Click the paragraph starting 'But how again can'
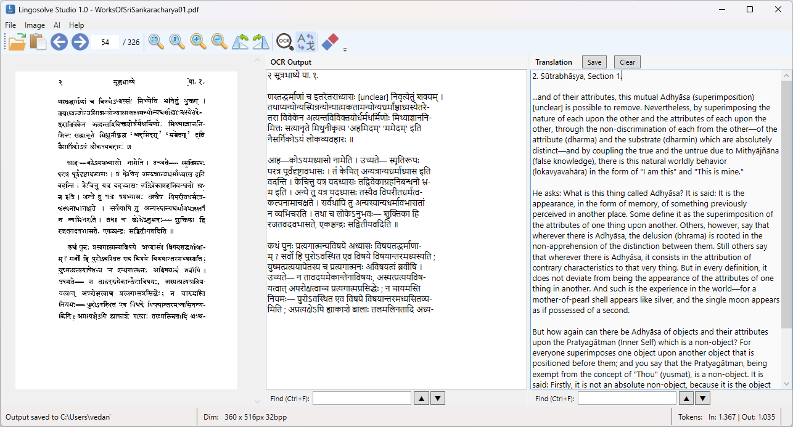The image size is (793, 427). [652, 359]
